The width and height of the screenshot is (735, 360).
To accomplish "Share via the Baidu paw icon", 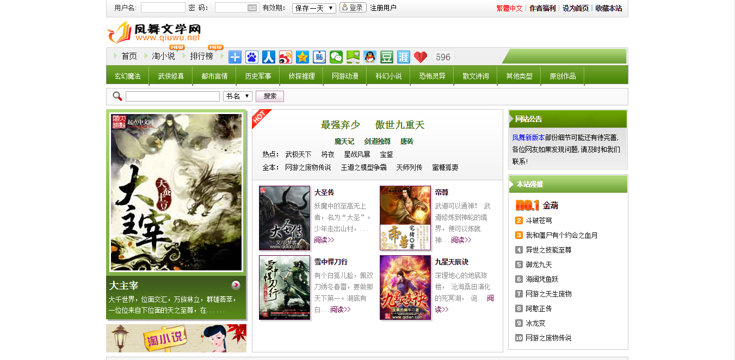I will [x=252, y=57].
